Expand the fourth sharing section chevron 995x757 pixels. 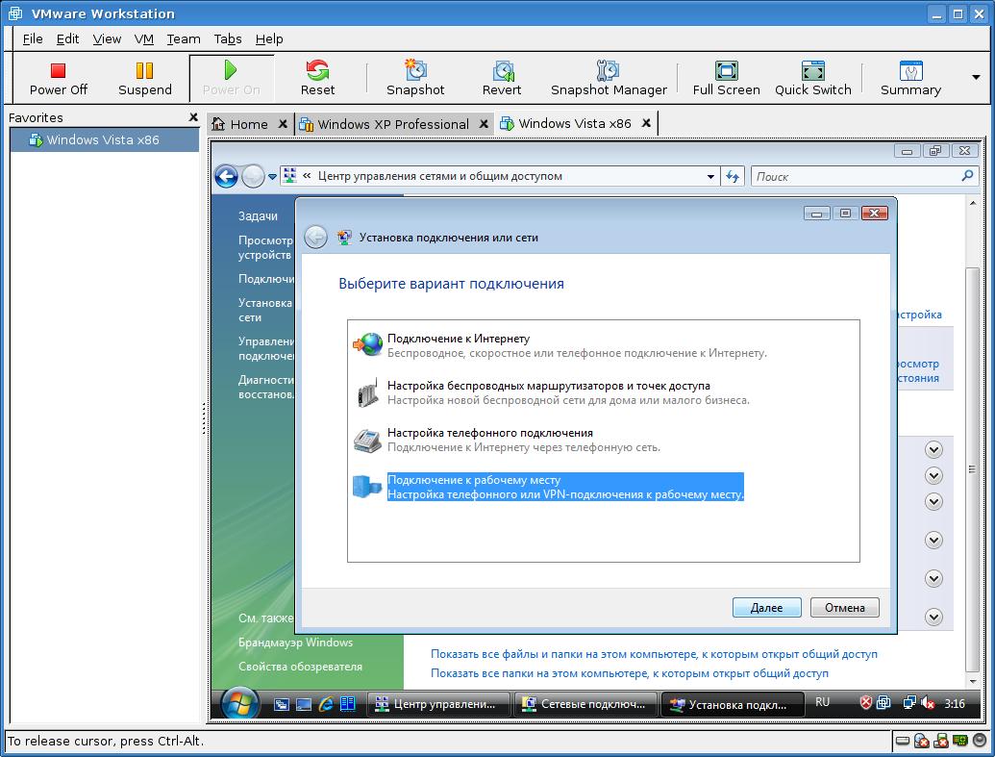click(933, 541)
